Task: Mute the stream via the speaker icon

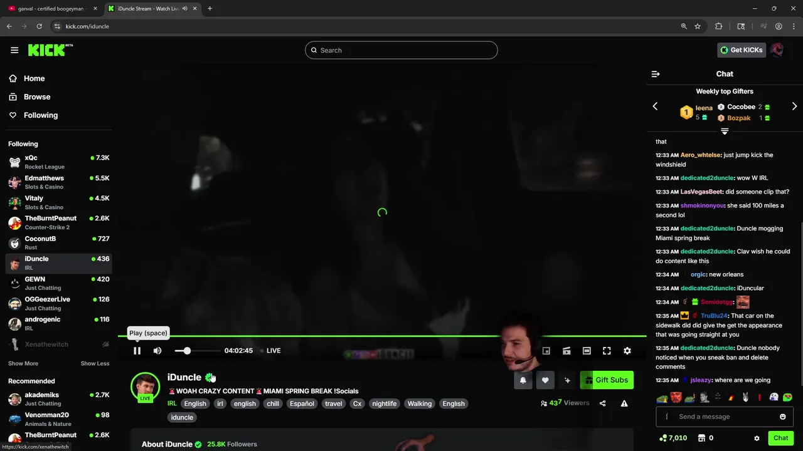Action: click(x=157, y=351)
